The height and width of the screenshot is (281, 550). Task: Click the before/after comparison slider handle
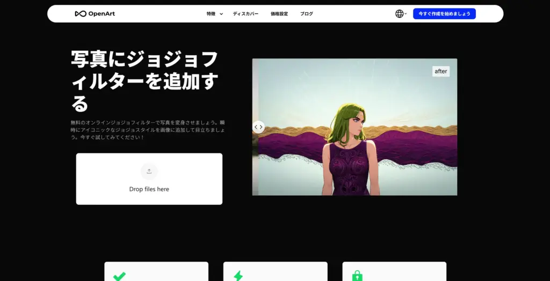[x=258, y=127]
